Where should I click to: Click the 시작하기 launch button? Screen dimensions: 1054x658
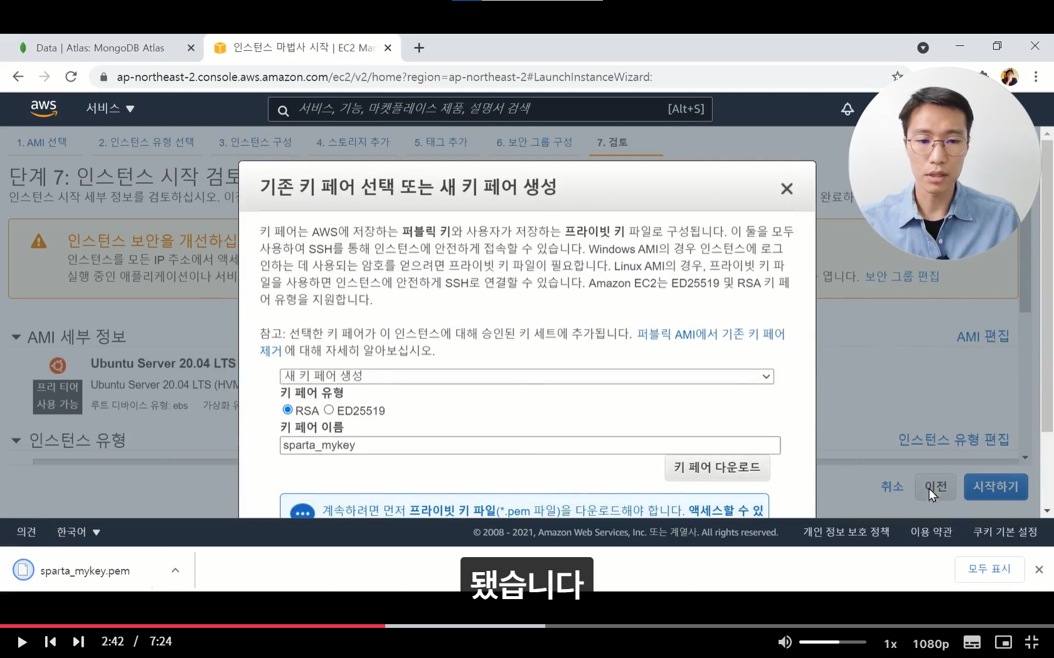pos(996,487)
